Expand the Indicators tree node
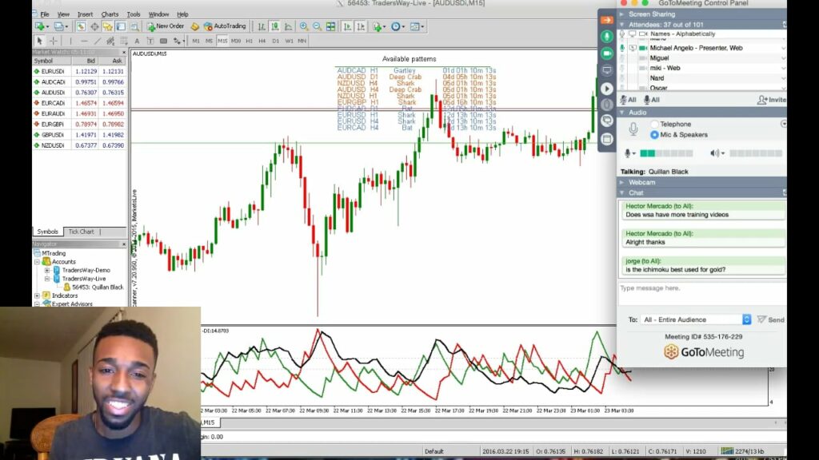This screenshot has height=460, width=819. coord(38,295)
